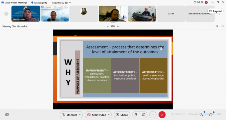Open the emoji reactions icon
The height and width of the screenshot is (120, 226).
[144, 115]
